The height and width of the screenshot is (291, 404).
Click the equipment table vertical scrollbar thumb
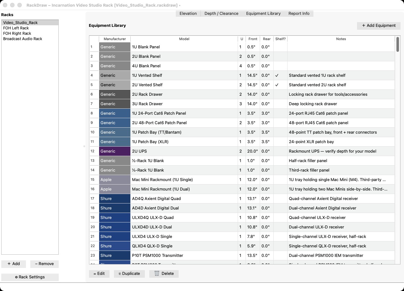click(x=398, y=44)
